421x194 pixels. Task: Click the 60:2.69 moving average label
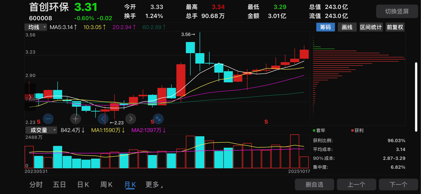154,27
